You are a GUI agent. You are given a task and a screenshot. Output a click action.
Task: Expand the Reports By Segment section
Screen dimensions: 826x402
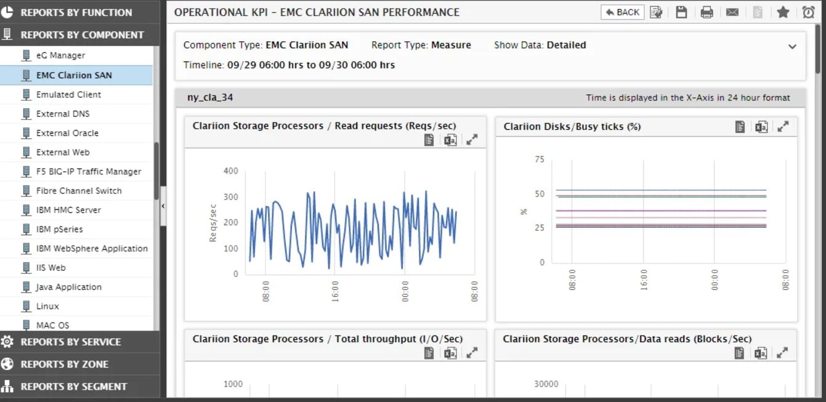coord(79,386)
